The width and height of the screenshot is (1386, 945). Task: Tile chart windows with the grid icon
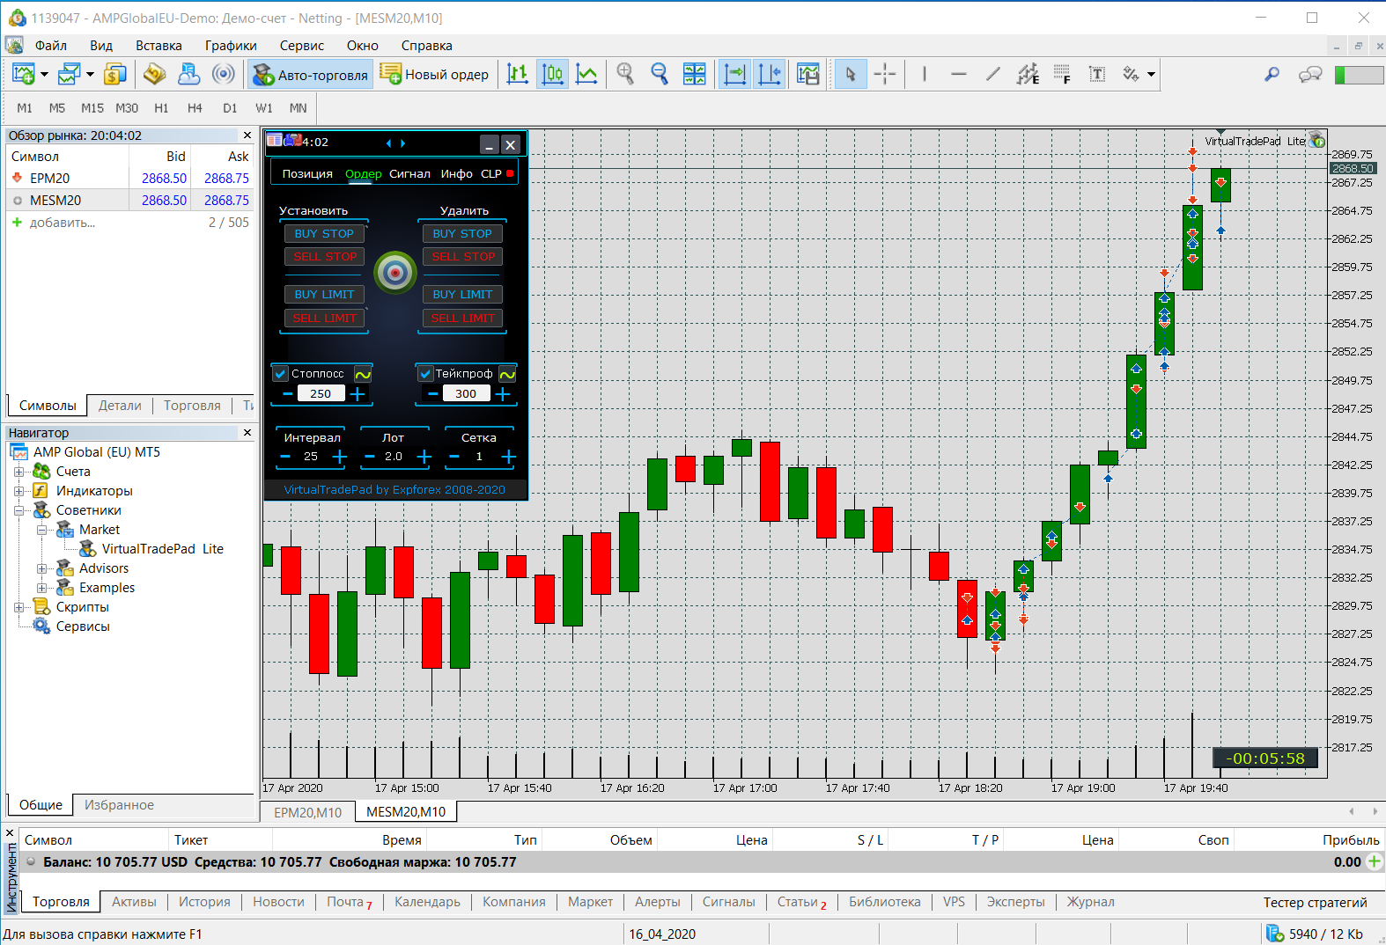[695, 75]
